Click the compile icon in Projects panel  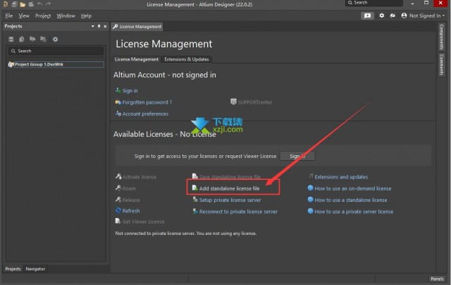tap(22, 39)
